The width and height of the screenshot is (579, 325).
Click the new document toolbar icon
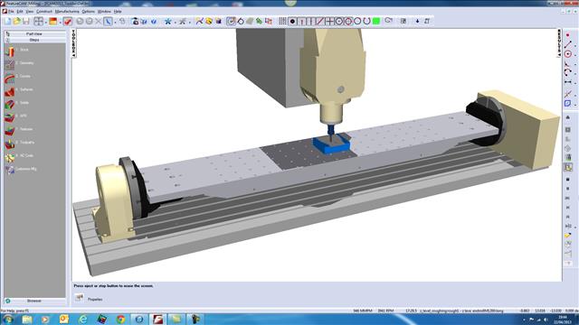(8, 22)
